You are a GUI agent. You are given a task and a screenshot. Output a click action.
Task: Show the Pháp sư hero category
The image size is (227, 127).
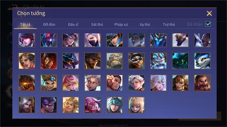click(121, 25)
